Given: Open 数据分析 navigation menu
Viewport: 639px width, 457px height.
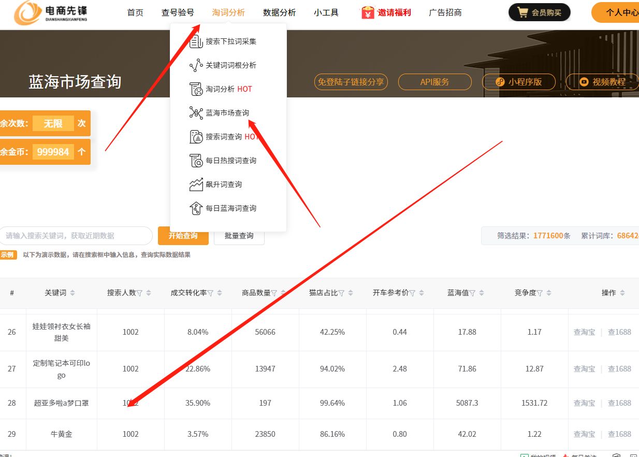Looking at the screenshot, I should point(280,12).
